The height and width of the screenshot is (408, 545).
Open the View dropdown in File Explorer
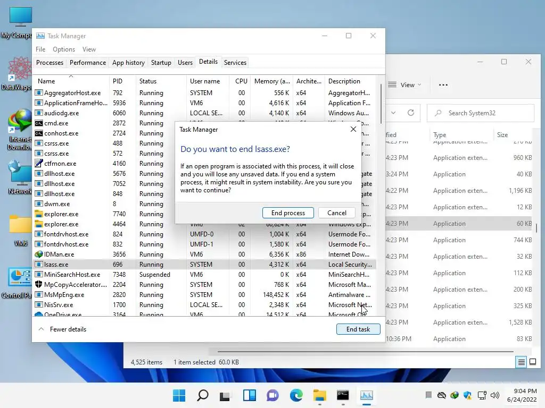[x=404, y=84]
